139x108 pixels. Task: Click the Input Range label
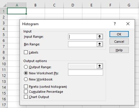34,37
